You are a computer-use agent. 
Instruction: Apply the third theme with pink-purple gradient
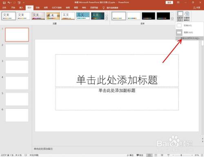tap(38, 16)
